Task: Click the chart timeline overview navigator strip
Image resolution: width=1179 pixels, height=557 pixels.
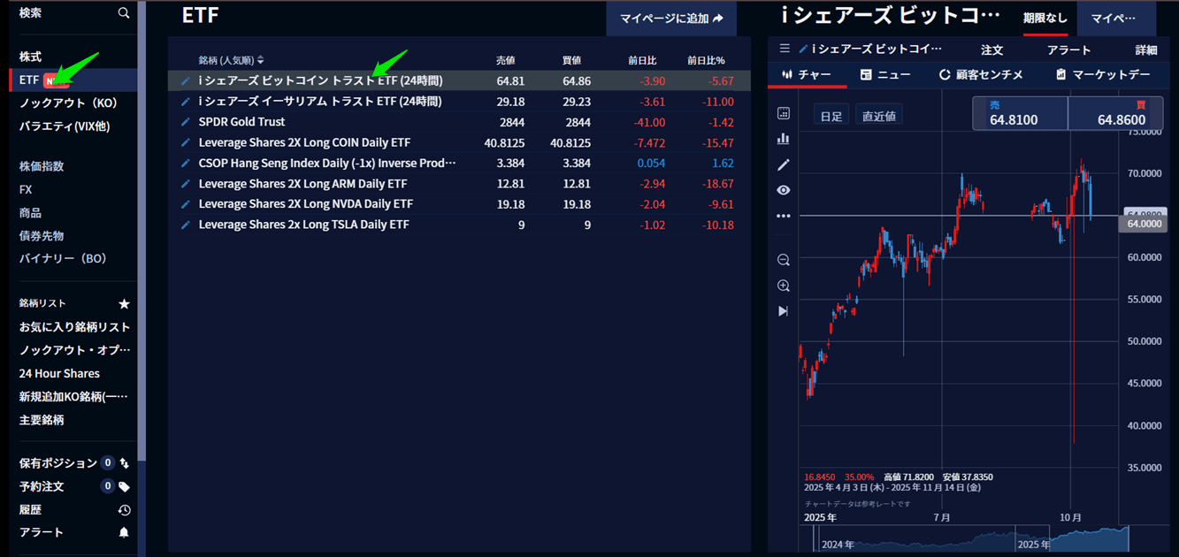Action: [964, 538]
